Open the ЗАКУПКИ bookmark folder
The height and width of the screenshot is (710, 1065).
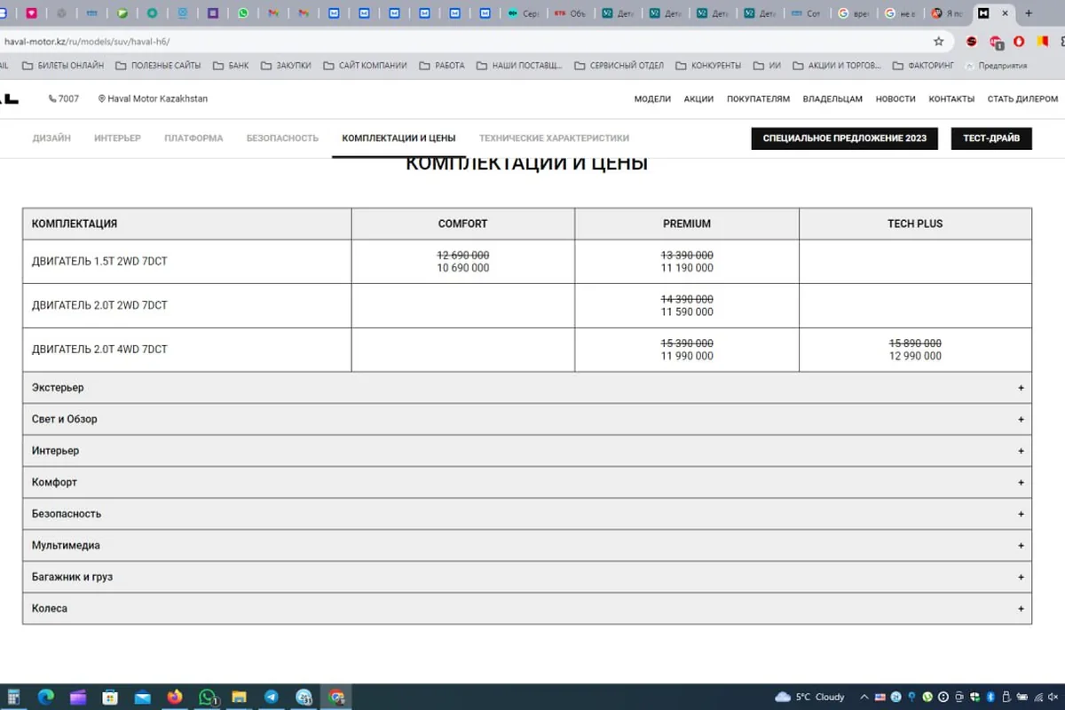pyautogui.click(x=286, y=66)
